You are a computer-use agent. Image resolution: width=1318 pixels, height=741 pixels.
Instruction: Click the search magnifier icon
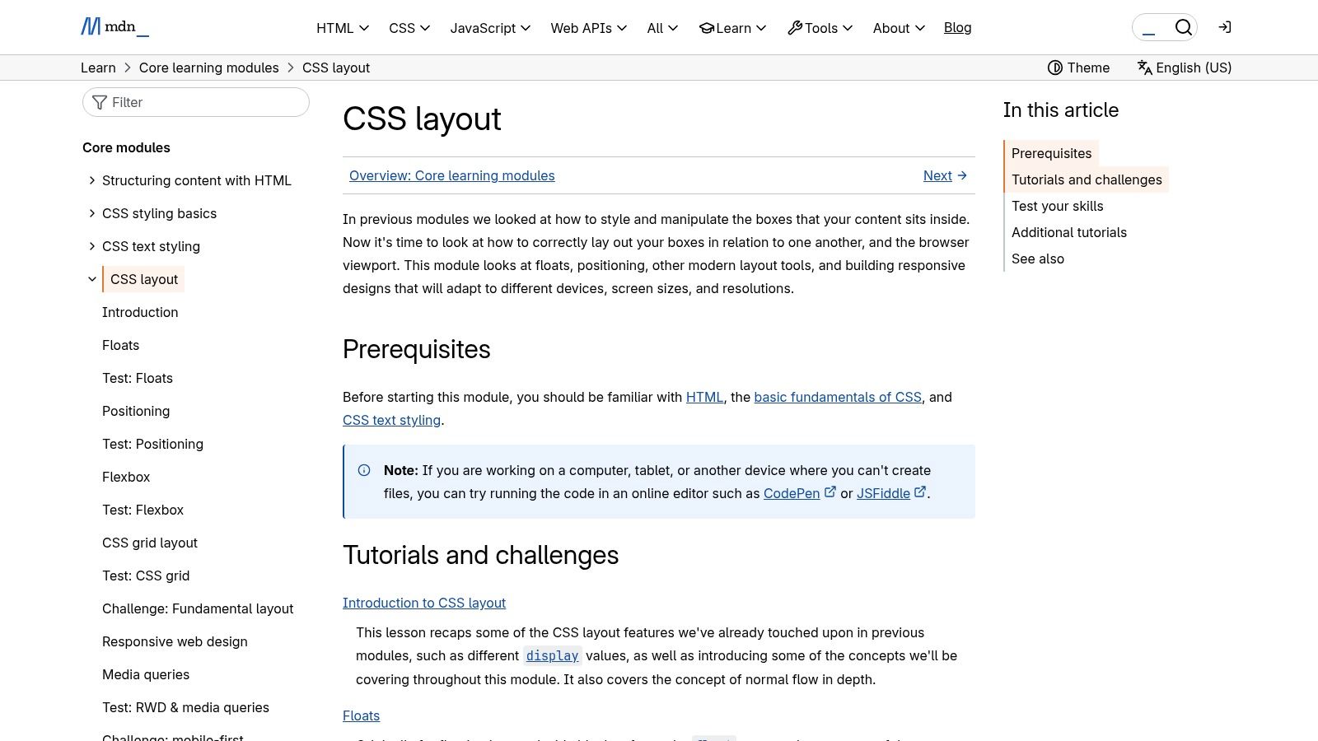pos(1183,26)
